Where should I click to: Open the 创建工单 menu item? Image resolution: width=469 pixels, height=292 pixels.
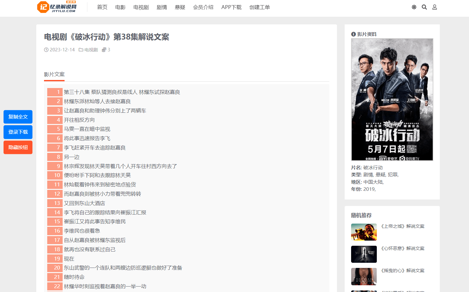click(x=260, y=7)
